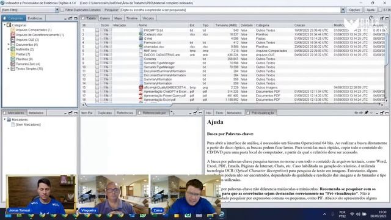Screen dimensions: 391x220
Task: Toggle Filtrar Duplicados Listados checkbox
Action: (x=62, y=10)
